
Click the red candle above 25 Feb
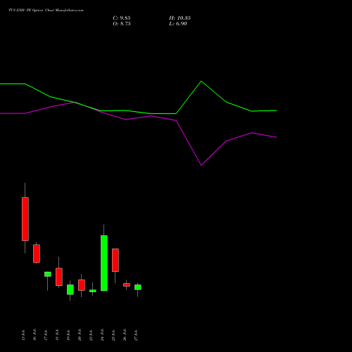tap(115, 260)
